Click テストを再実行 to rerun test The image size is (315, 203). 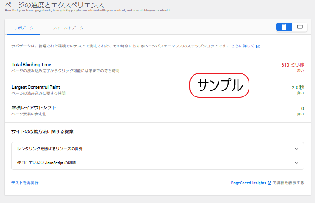coord(25,183)
